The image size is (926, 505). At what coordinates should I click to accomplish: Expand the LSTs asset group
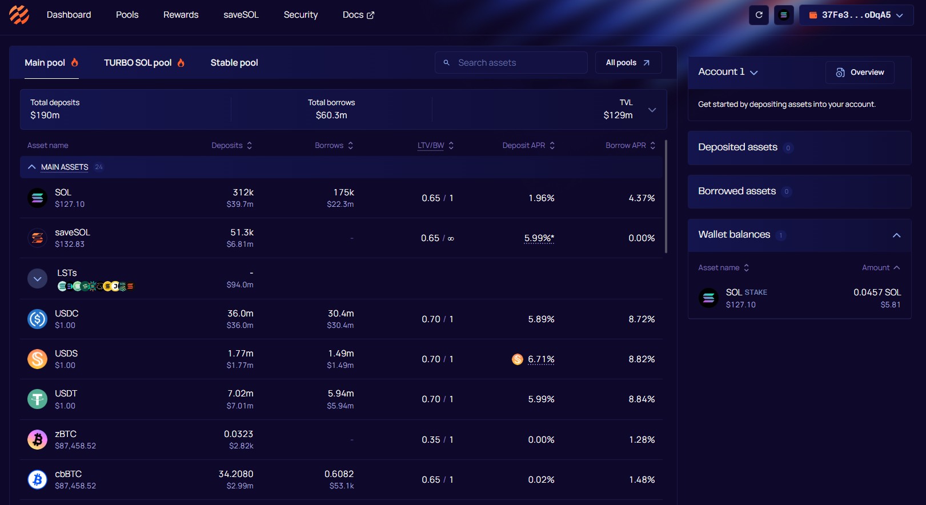pyautogui.click(x=38, y=279)
